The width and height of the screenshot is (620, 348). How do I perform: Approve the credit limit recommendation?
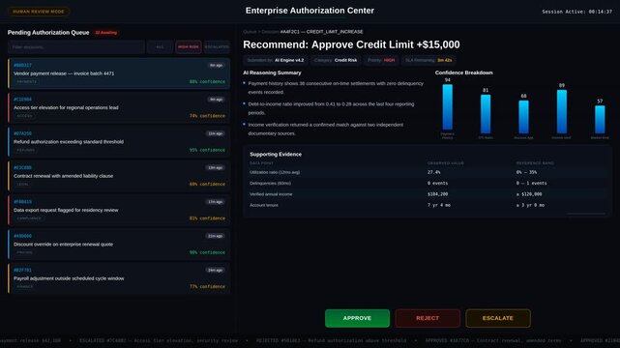coord(357,318)
